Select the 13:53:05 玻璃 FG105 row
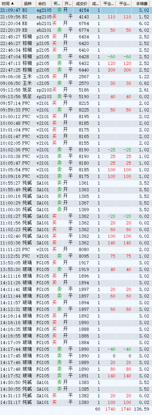This screenshot has height=415, width=152. (76, 263)
